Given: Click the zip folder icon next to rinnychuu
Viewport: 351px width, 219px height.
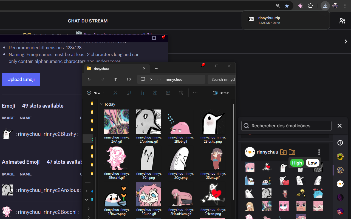Looking at the screenshot, I should pos(292,152).
